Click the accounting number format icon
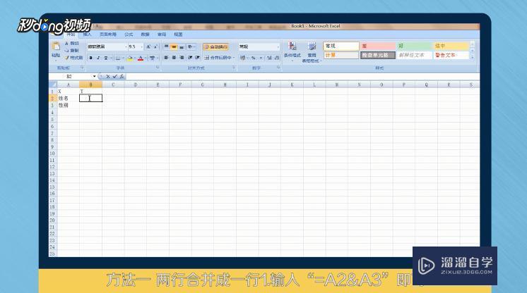Screen dimensions: 527x293 pos(243,58)
